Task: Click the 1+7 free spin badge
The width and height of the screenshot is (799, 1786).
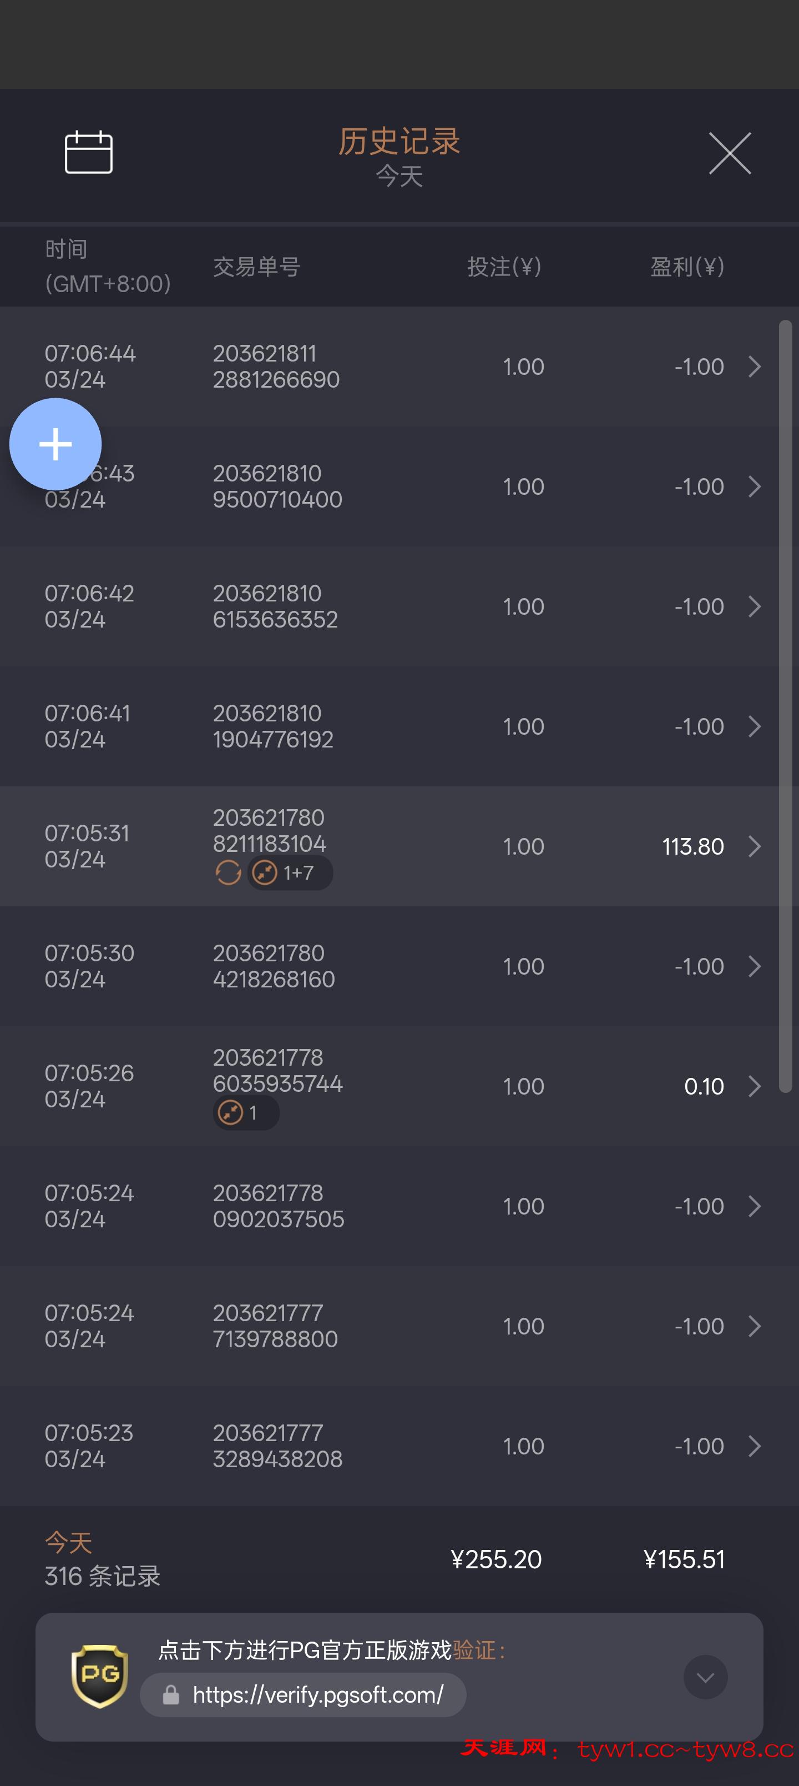Action: click(x=290, y=872)
